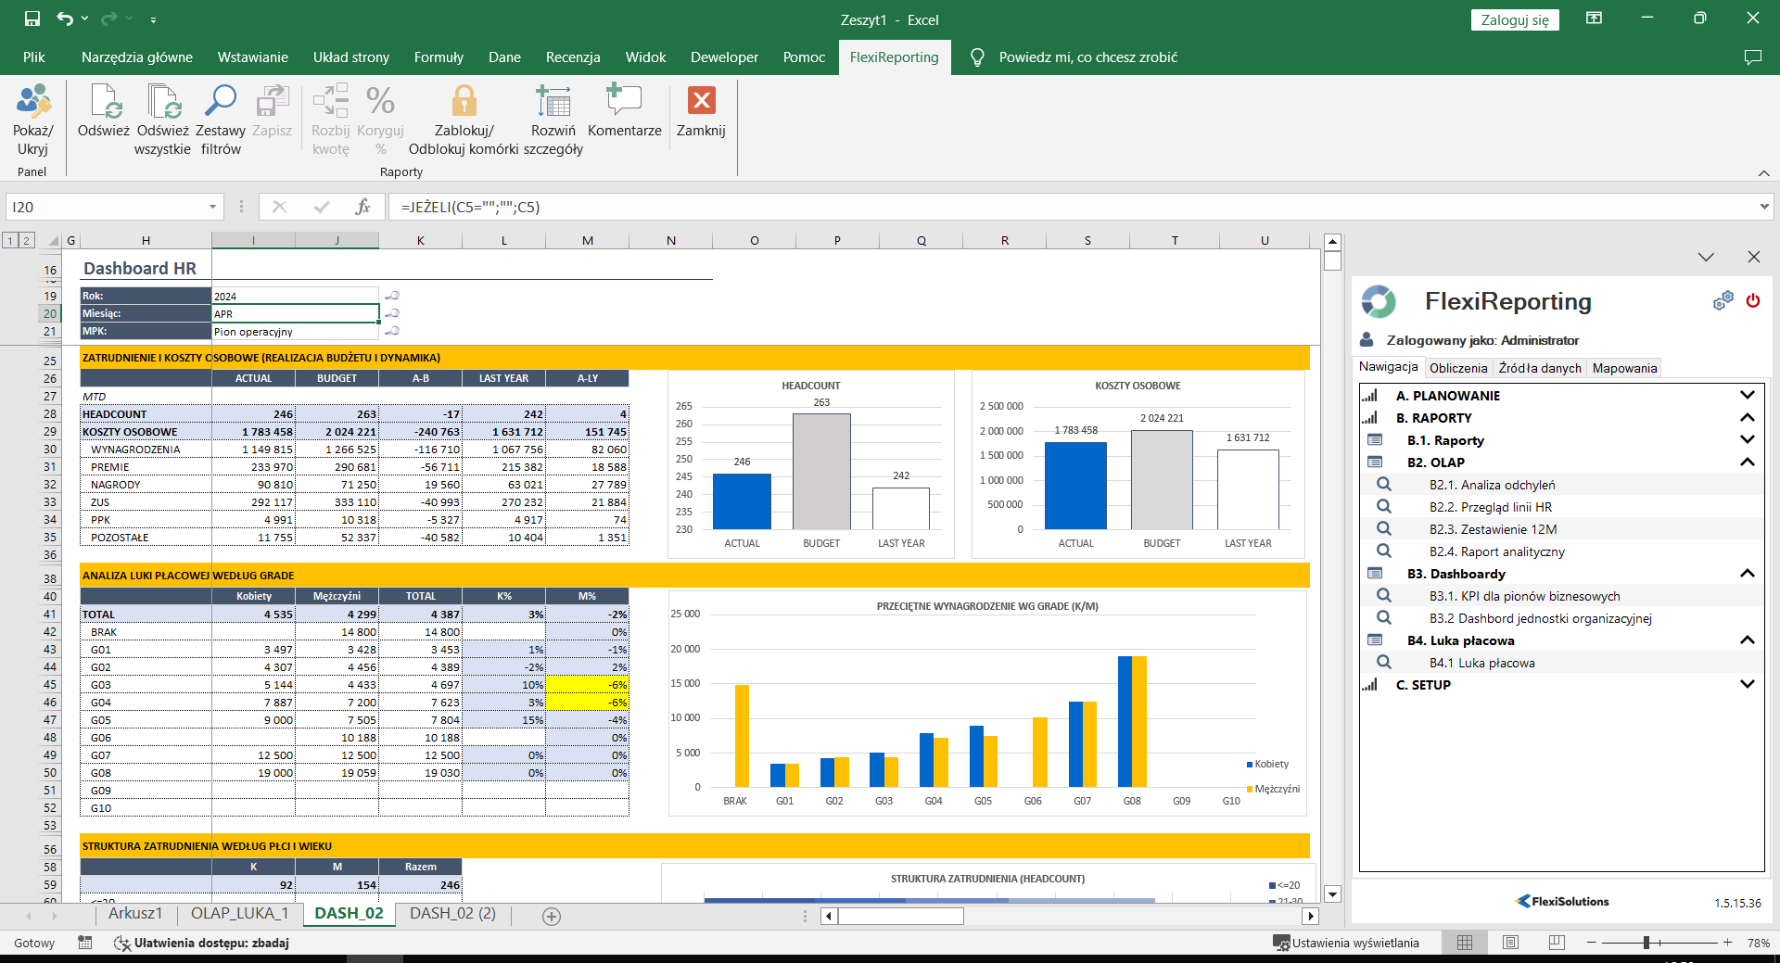Open B2.1. Analiza odchyleń report
This screenshot has width=1780, height=963.
(1492, 485)
